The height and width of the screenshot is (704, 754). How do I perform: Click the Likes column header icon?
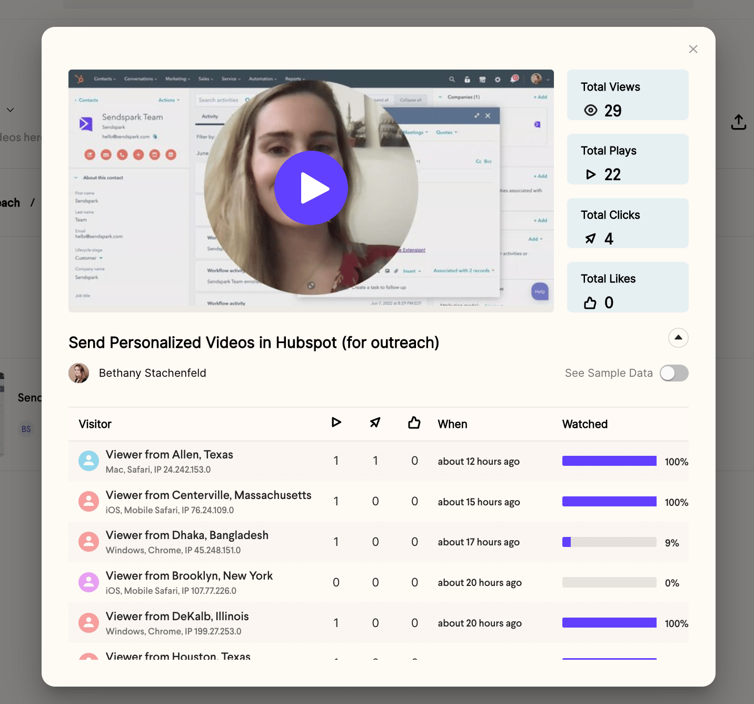click(414, 422)
